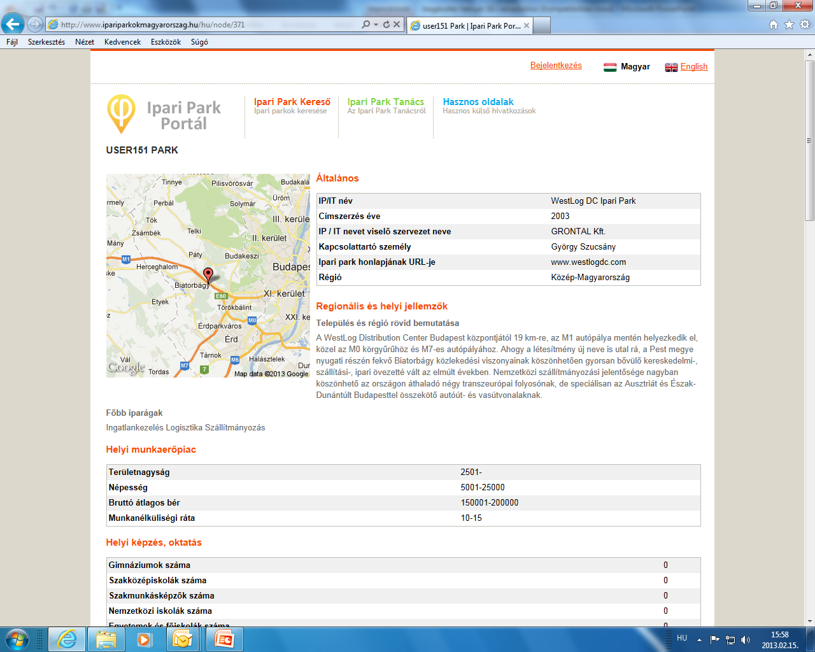815x652 pixels.
Task: Click the vertical scrollbar thumb
Action: point(809,140)
